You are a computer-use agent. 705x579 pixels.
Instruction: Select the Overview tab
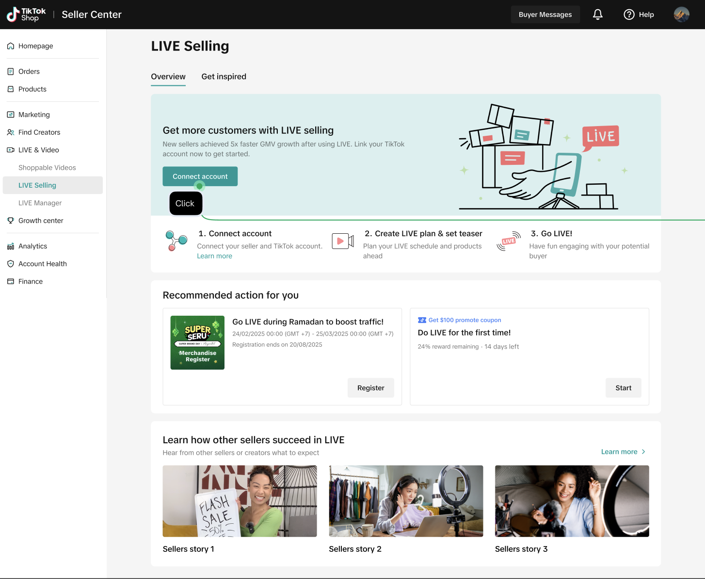(168, 77)
